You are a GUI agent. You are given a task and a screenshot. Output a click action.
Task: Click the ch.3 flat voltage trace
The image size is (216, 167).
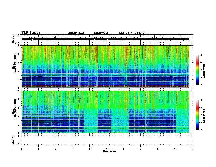(105, 140)
